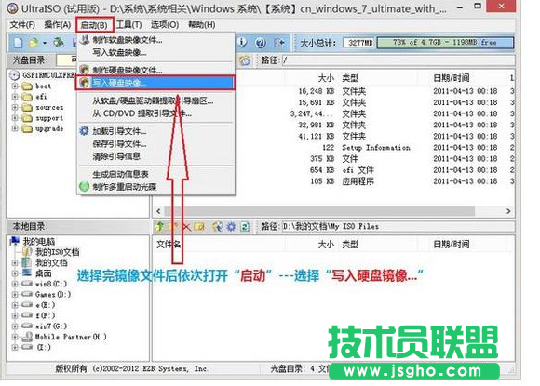The height and width of the screenshot is (386, 540).
Task: Click the horizontal scrollbar's right arrow
Action: click(x=508, y=211)
